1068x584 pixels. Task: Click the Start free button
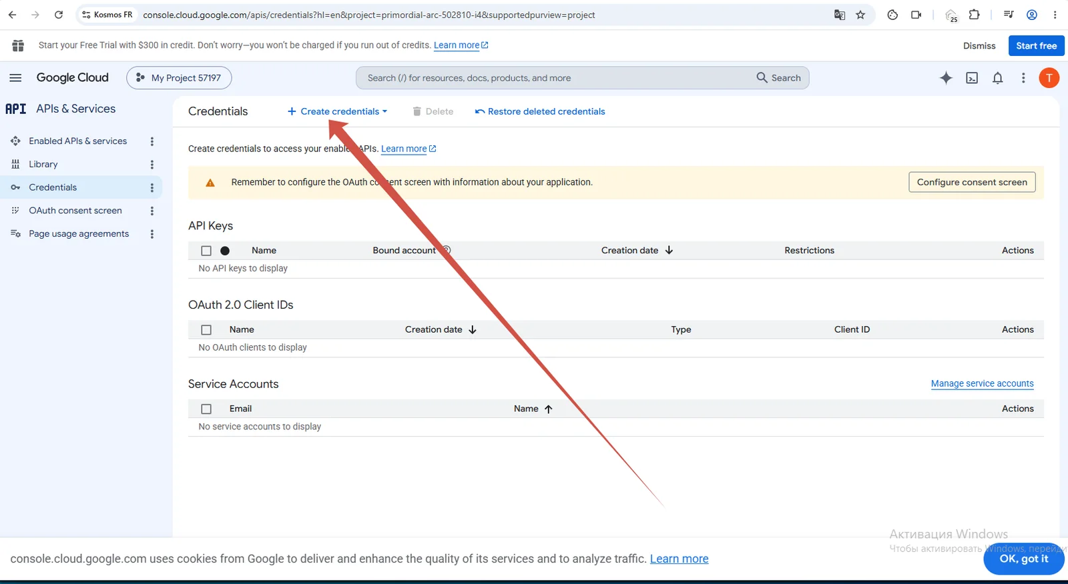point(1036,45)
